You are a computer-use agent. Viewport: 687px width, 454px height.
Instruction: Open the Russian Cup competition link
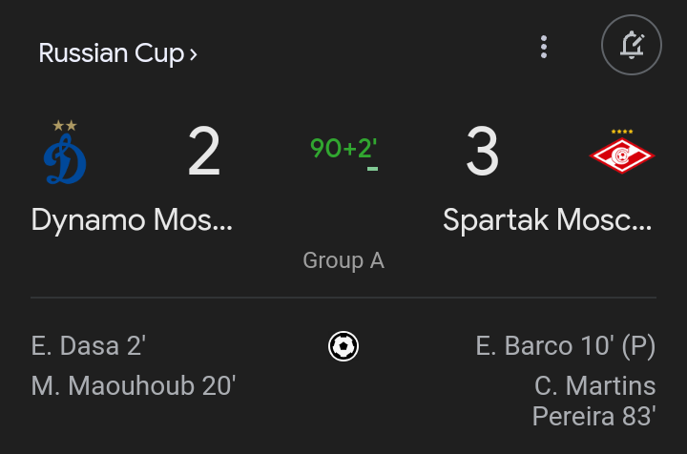pos(111,53)
